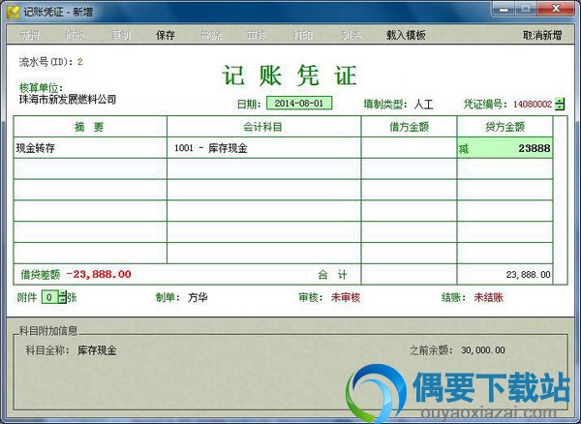Click the voucher number 14080002
581x424 pixels.
click(x=533, y=104)
